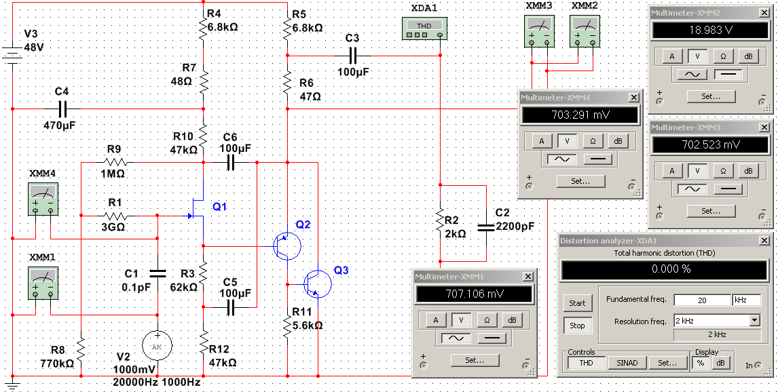
Task: Open Set... in Multimeter-XMM2 window
Action: coord(711,96)
